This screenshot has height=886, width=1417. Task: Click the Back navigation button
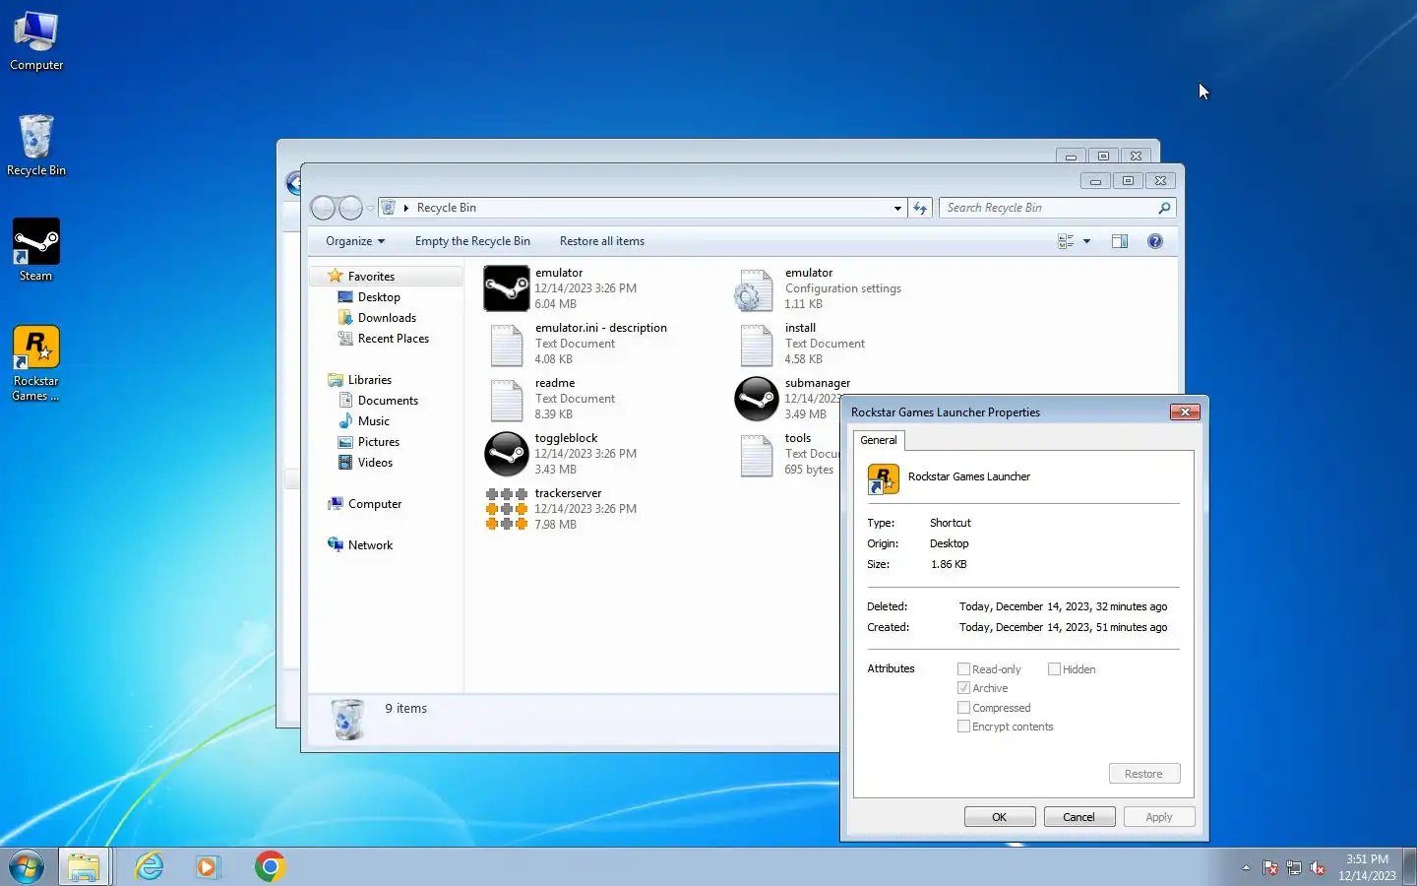[323, 208]
